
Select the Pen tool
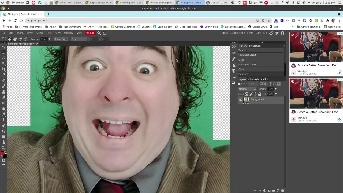[x=4, y=125]
